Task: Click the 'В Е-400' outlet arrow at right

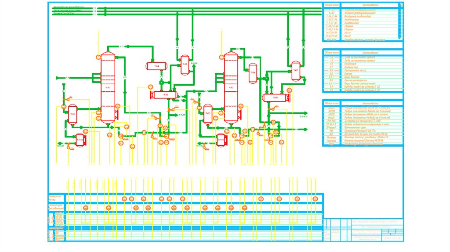Action: point(303,117)
